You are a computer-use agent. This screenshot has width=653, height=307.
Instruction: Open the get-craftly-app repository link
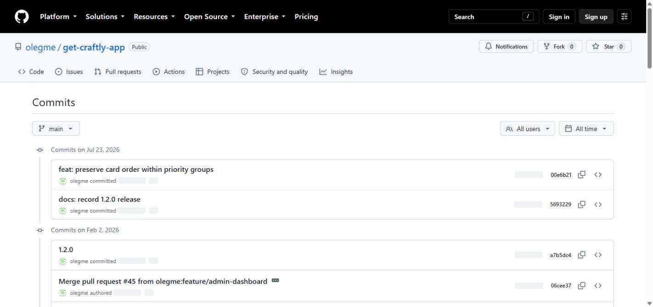(x=94, y=47)
